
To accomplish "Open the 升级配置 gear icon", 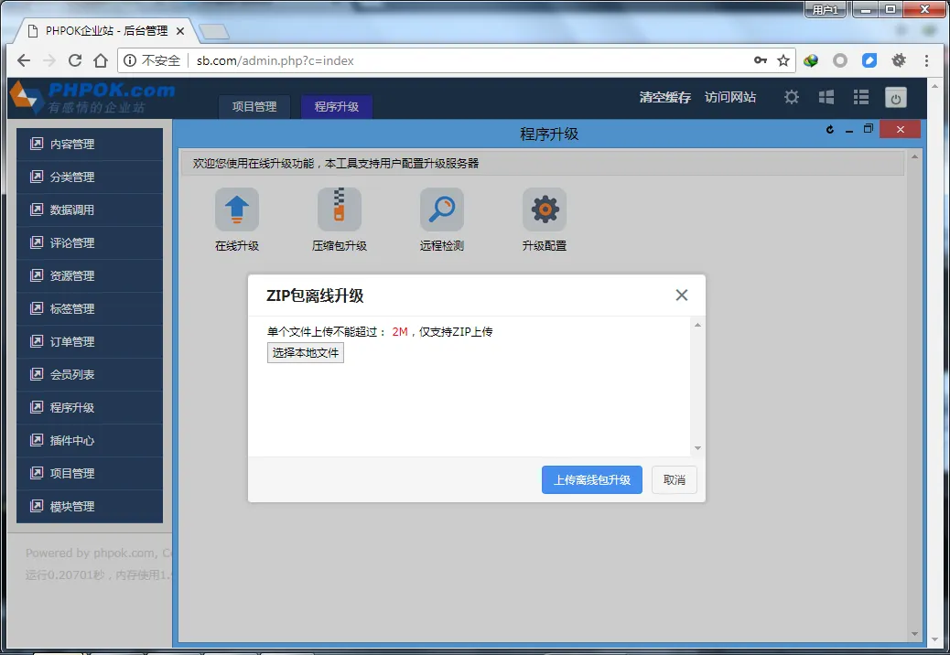I will pos(545,210).
